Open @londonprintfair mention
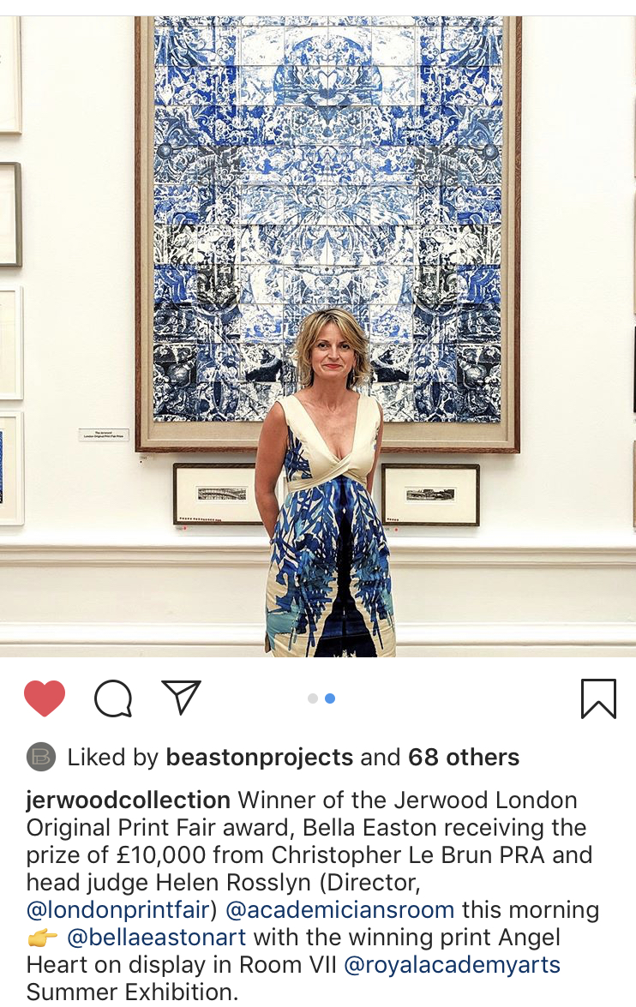This screenshot has height=1007, width=636. pyautogui.click(x=118, y=910)
